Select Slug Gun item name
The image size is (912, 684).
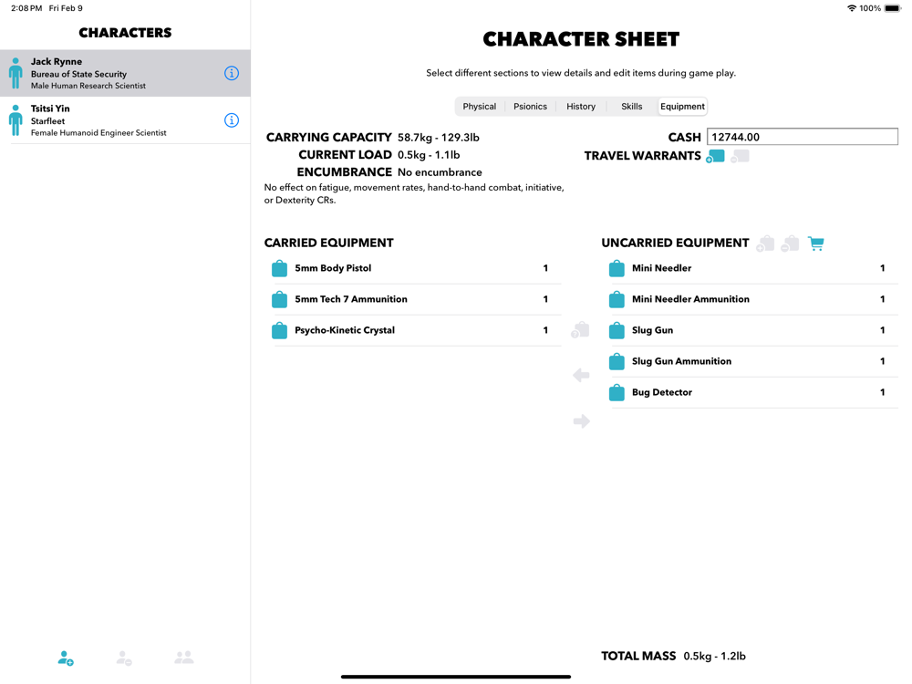(x=653, y=330)
